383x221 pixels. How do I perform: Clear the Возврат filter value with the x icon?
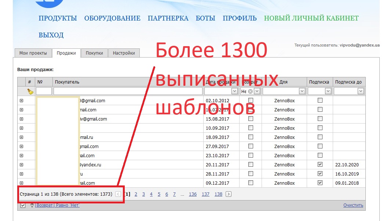[250, 92]
